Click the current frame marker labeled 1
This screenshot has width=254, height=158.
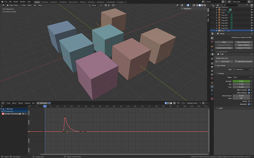[45, 106]
